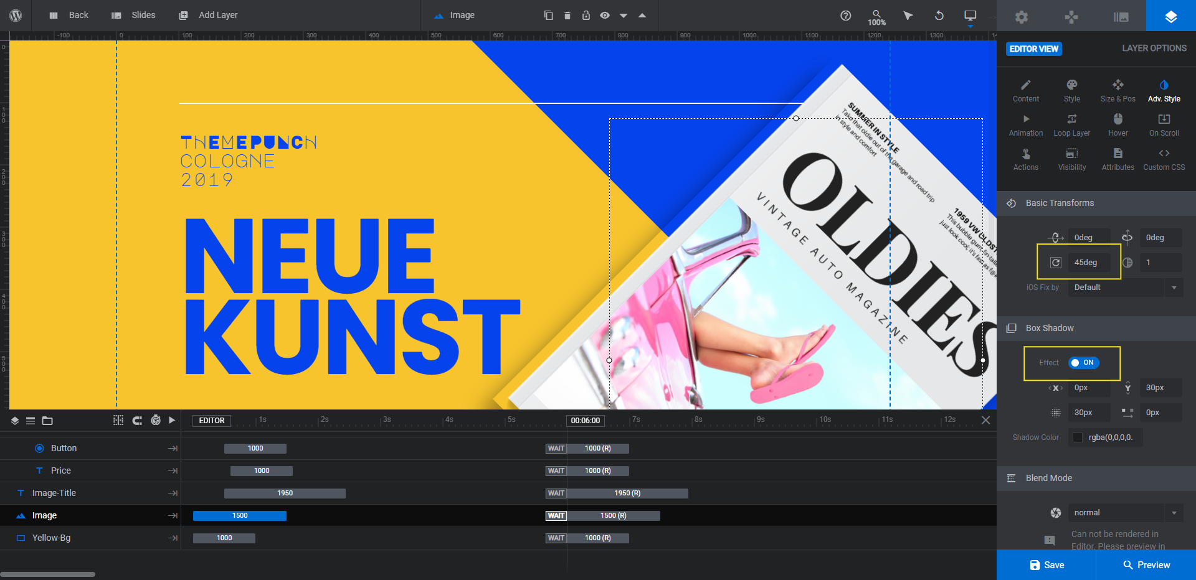Open the navigation options tab

click(1071, 16)
